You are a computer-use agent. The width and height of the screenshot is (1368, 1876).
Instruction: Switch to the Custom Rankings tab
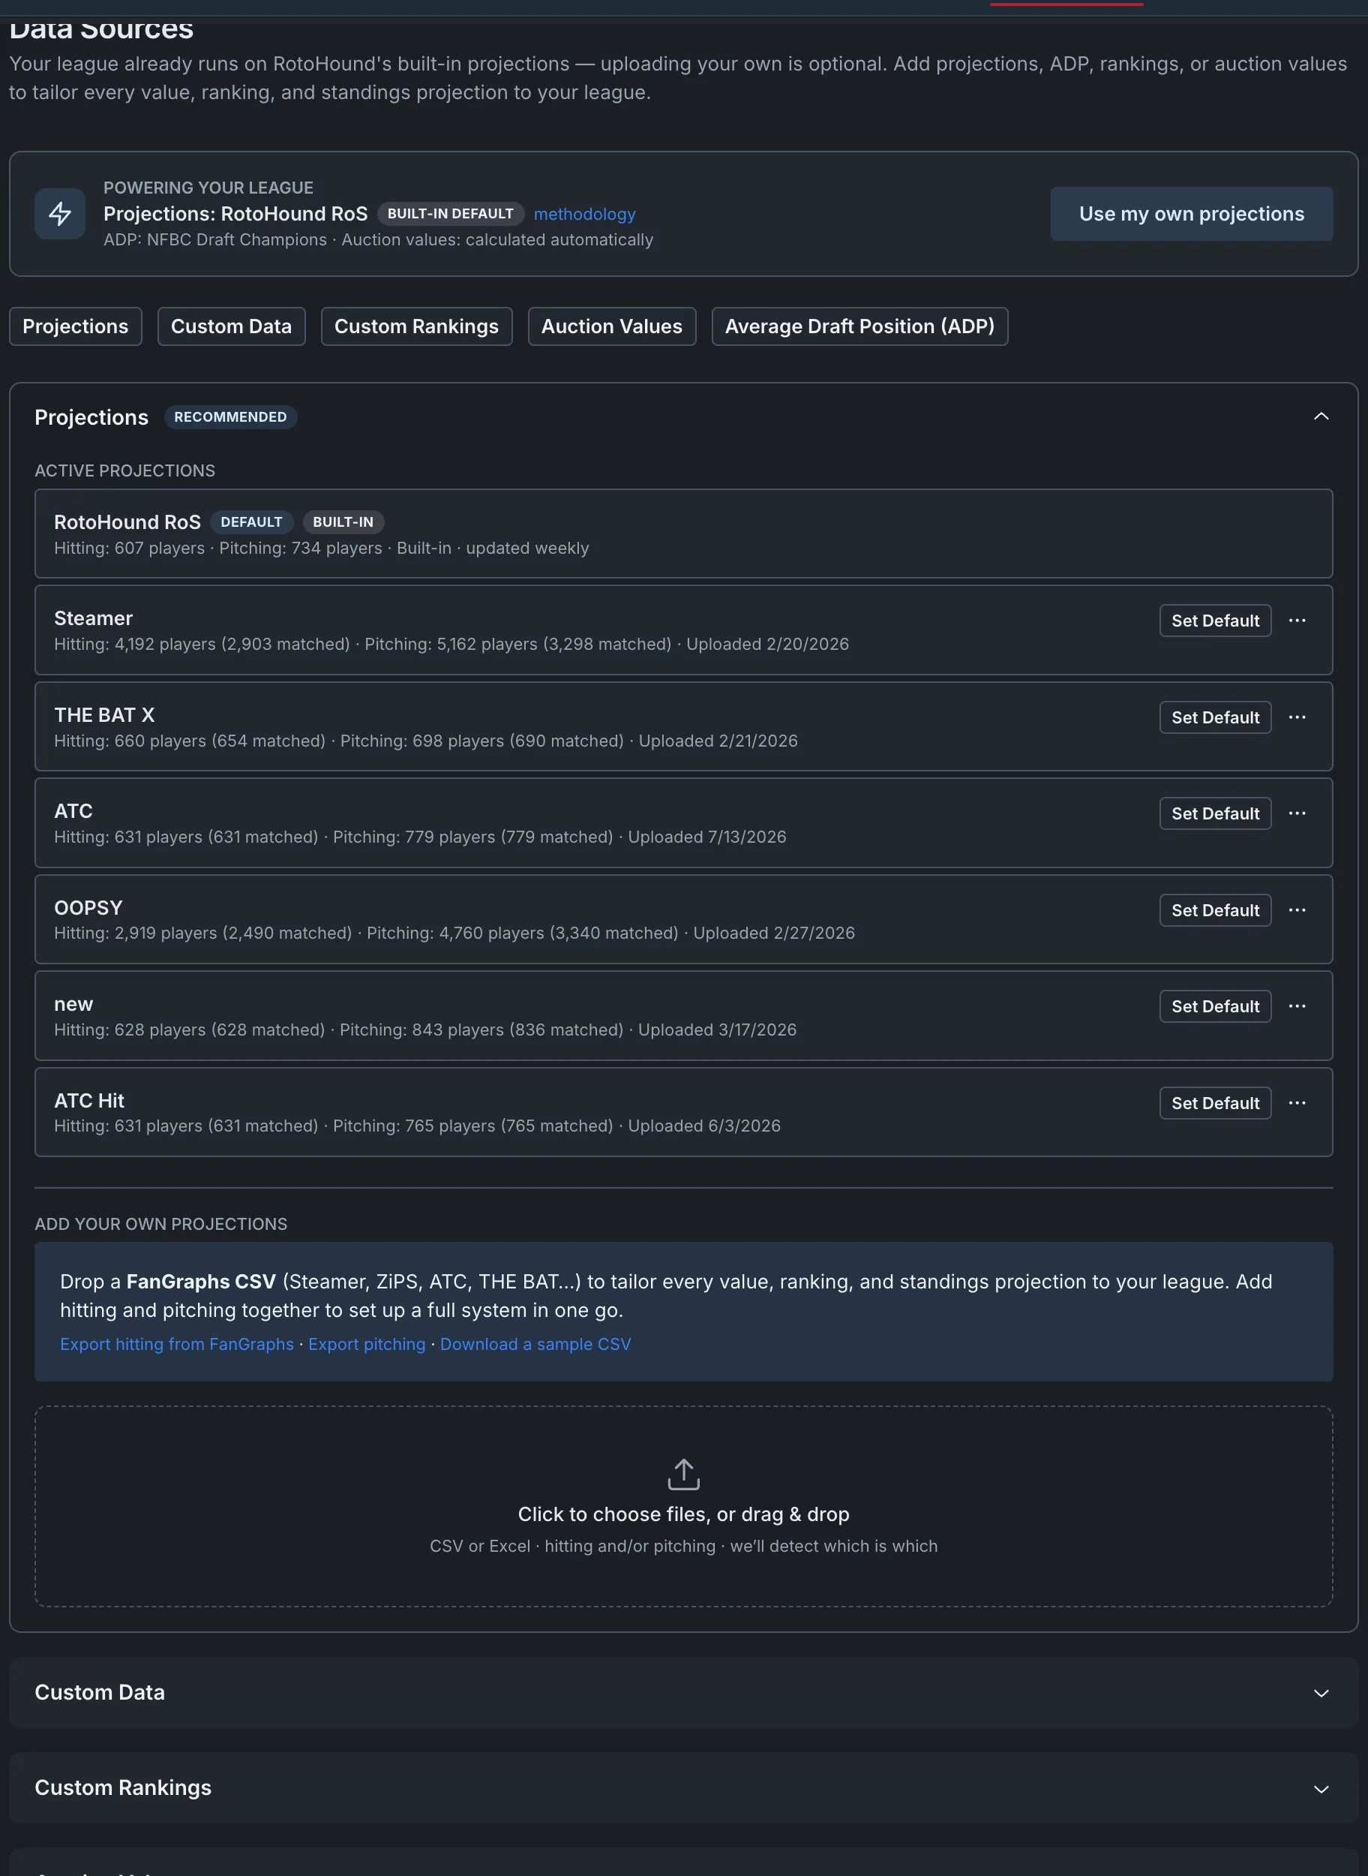[x=416, y=326]
